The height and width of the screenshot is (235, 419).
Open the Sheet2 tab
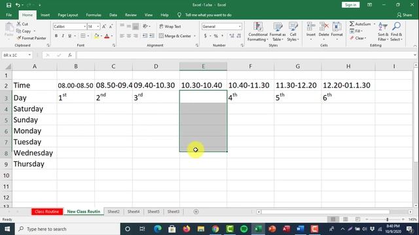point(113,211)
